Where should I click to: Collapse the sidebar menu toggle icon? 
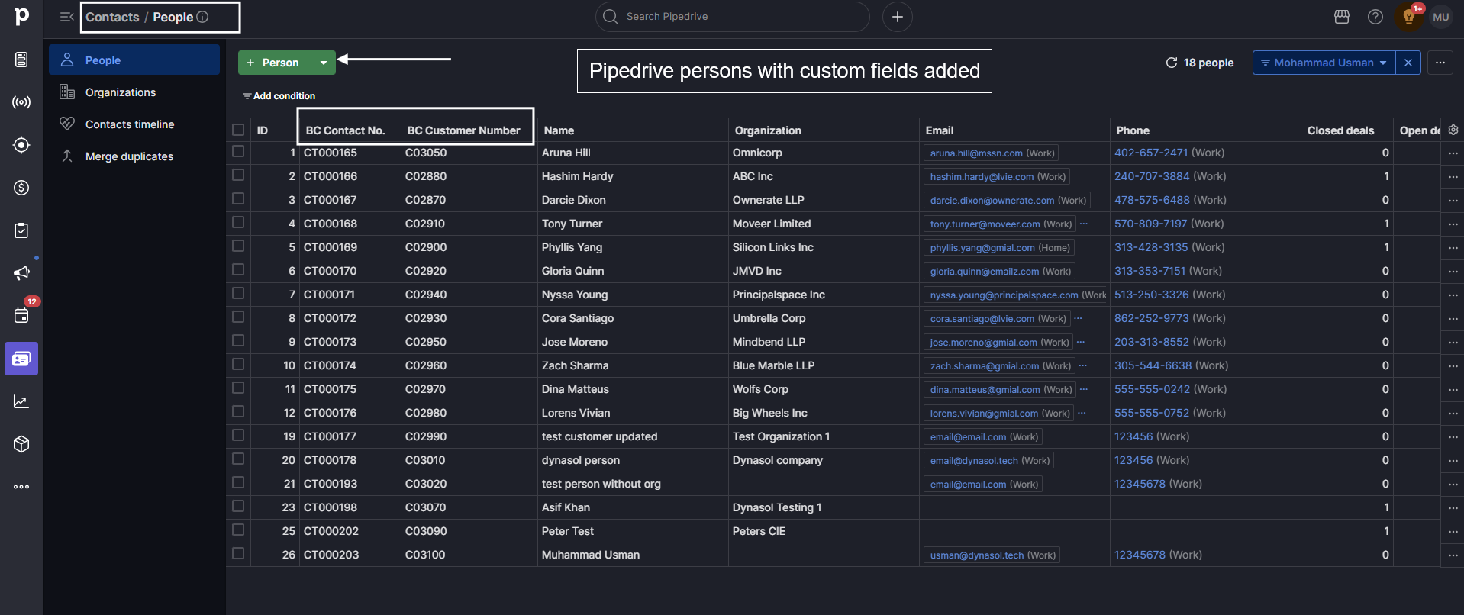coord(66,17)
